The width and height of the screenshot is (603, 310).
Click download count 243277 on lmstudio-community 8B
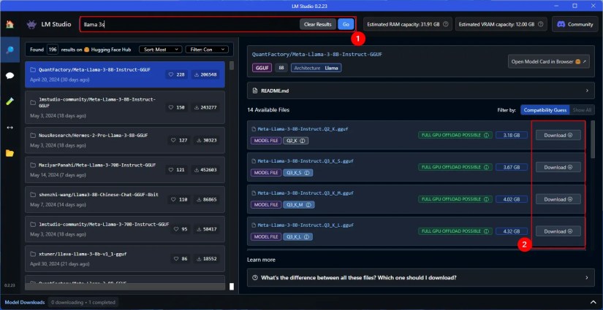(x=205, y=107)
